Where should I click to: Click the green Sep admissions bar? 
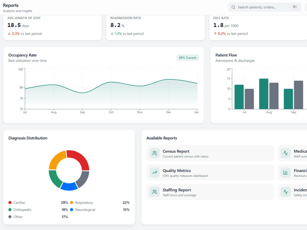(288, 99)
